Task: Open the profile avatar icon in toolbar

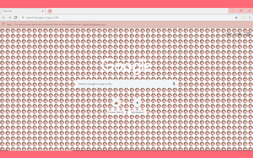Action: point(244,17)
